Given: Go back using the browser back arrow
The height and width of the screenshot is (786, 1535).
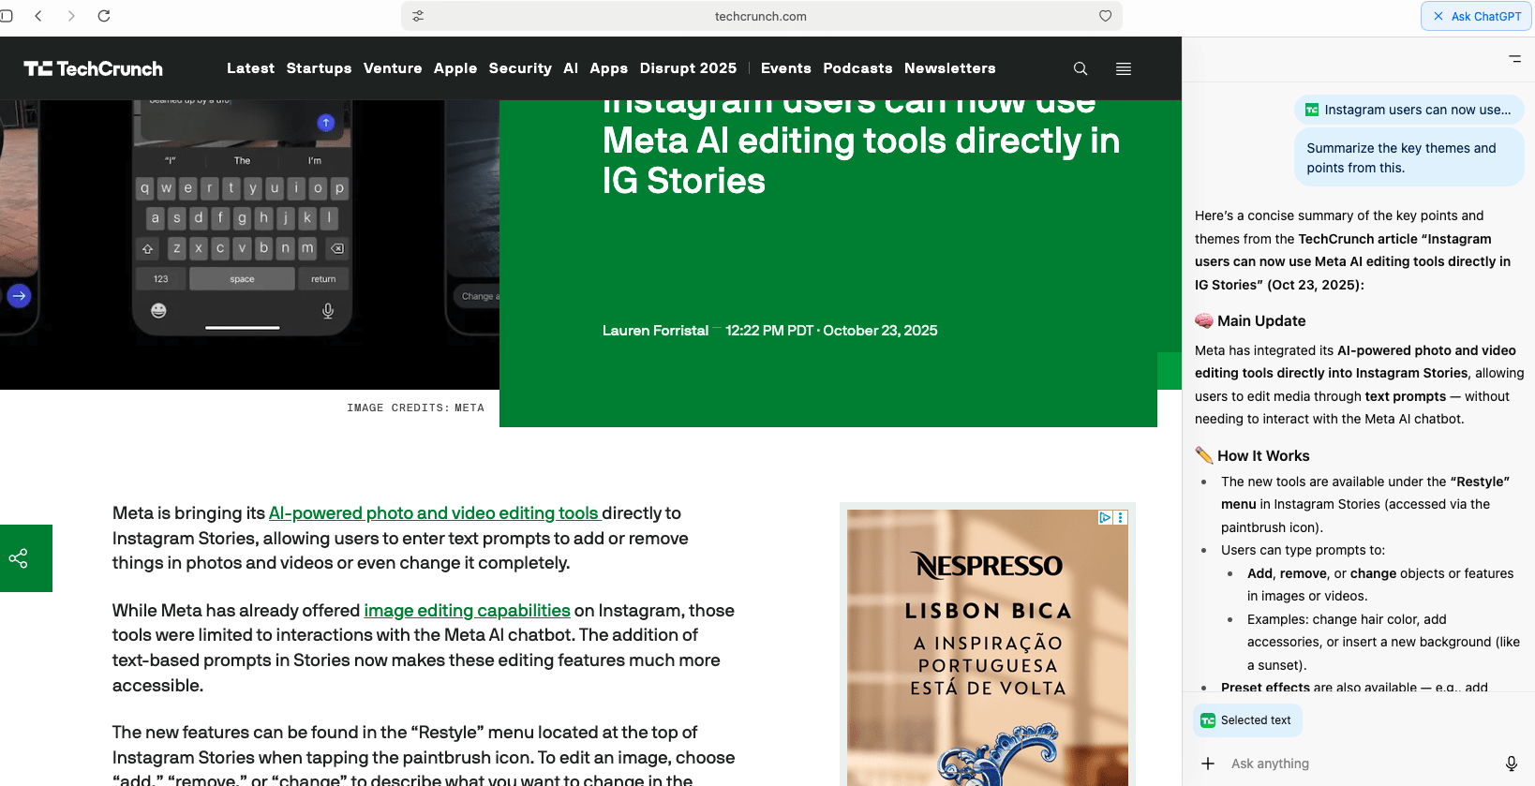Looking at the screenshot, I should tap(38, 16).
